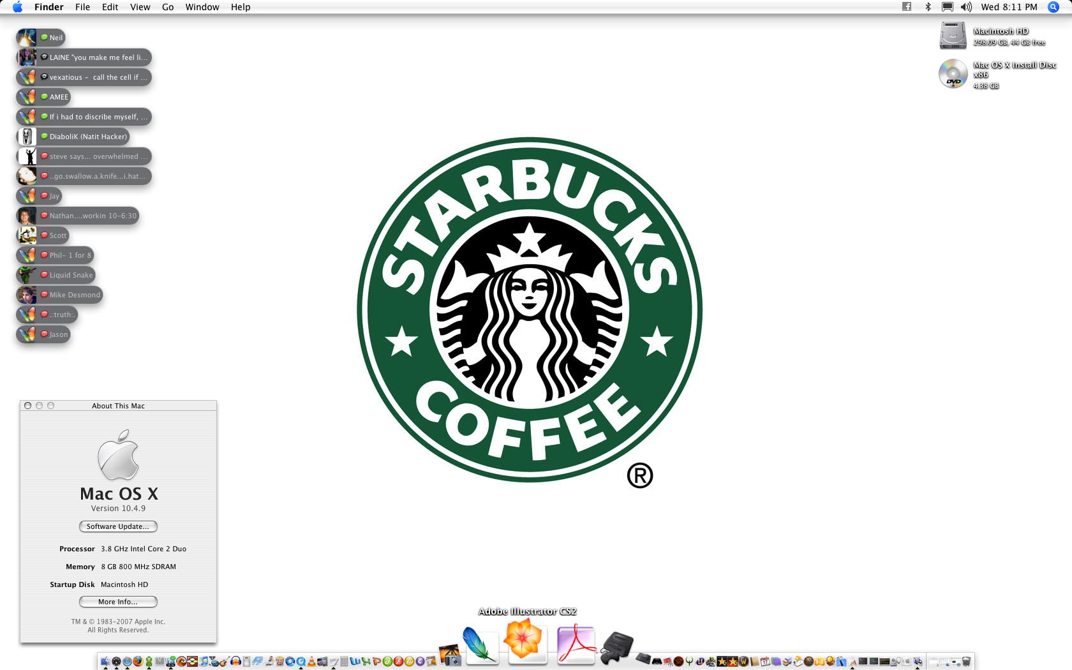Launch VLC cone icon in the Dock

click(311, 662)
